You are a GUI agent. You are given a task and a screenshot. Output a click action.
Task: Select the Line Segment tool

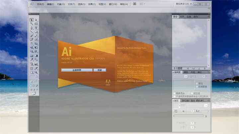(32, 32)
